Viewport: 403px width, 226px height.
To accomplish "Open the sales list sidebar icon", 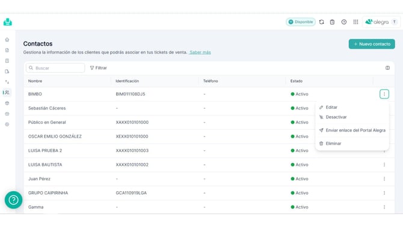I will click(x=7, y=61).
